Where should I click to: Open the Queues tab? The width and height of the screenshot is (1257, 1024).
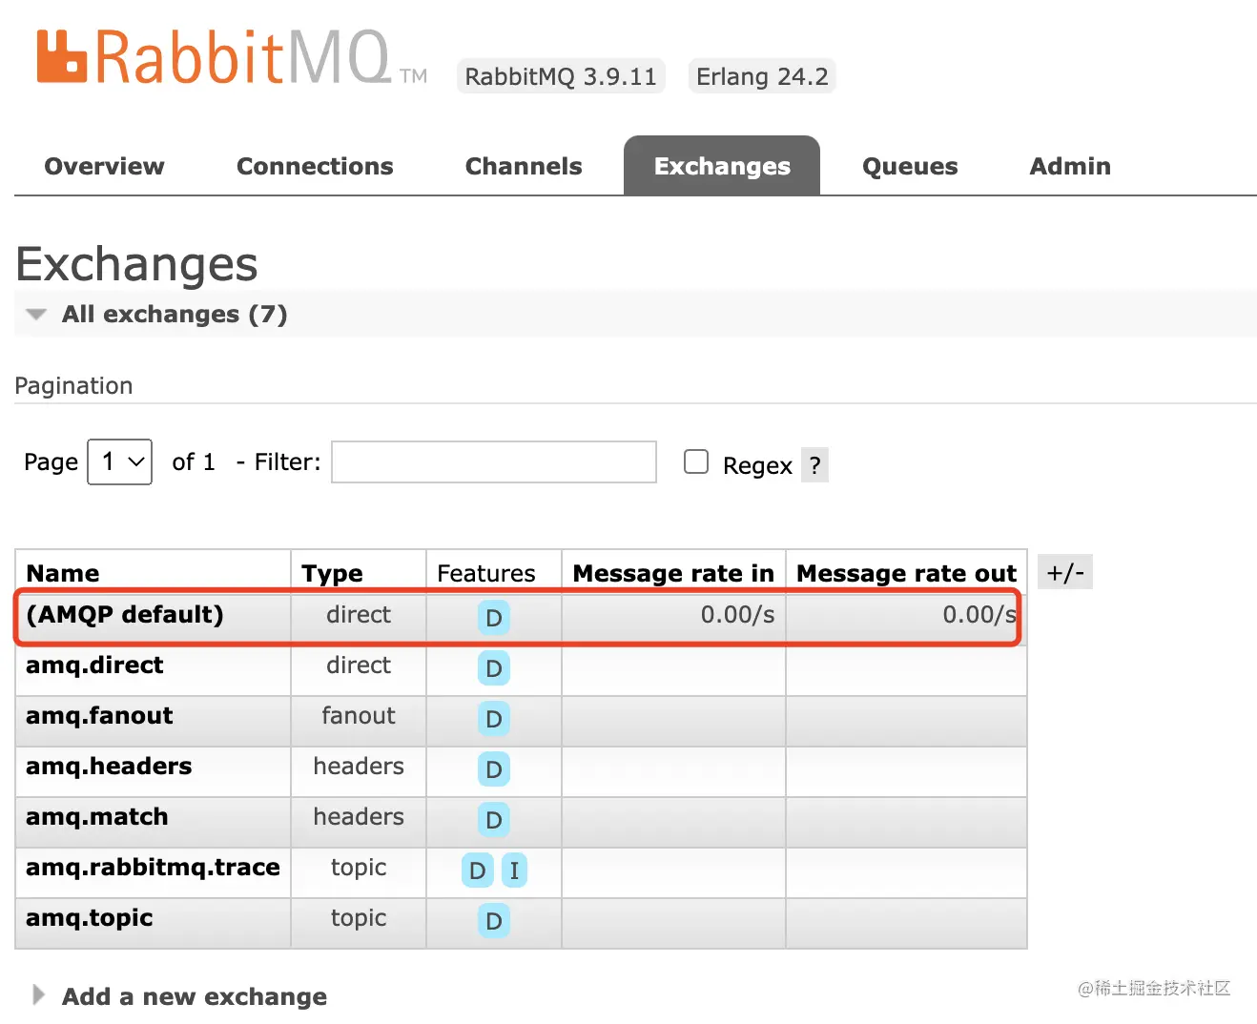pyautogui.click(x=910, y=166)
